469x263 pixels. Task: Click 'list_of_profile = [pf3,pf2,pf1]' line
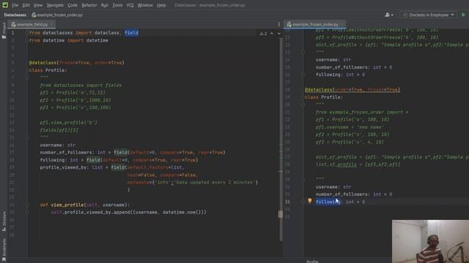(x=358, y=164)
